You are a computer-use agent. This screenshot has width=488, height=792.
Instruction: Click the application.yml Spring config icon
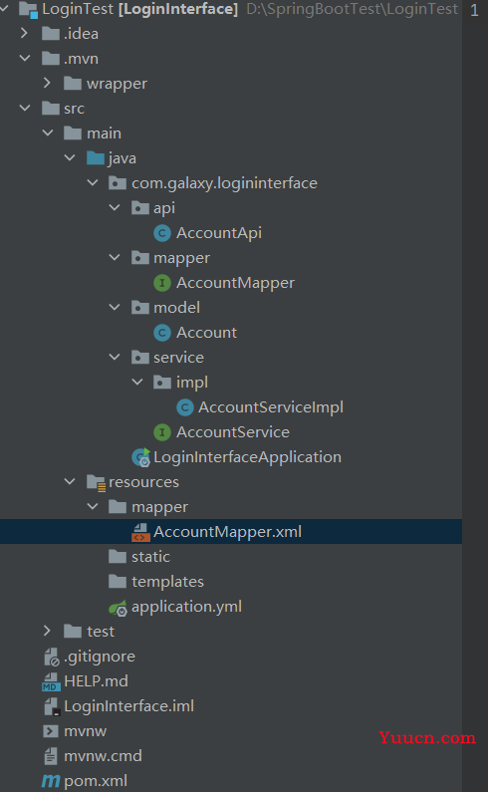[119, 607]
